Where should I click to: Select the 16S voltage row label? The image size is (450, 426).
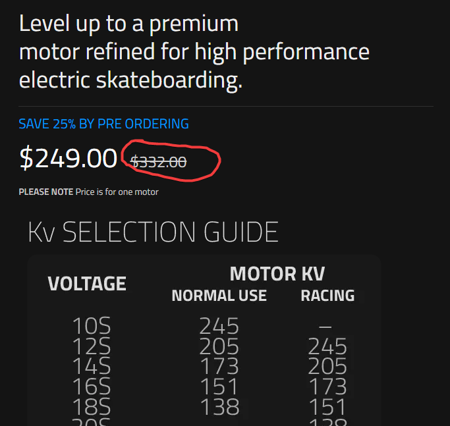pyautogui.click(x=92, y=386)
